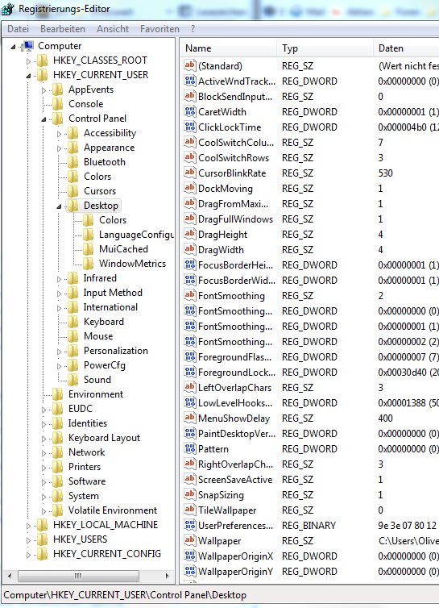439x608 pixels.
Task: Select the Mouse key in tree
Action: pos(98,335)
